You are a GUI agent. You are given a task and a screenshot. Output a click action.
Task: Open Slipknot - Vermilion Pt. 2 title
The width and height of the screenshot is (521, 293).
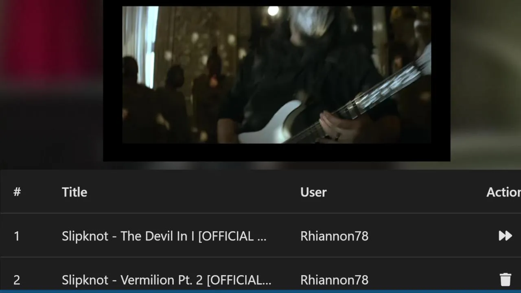(166, 280)
